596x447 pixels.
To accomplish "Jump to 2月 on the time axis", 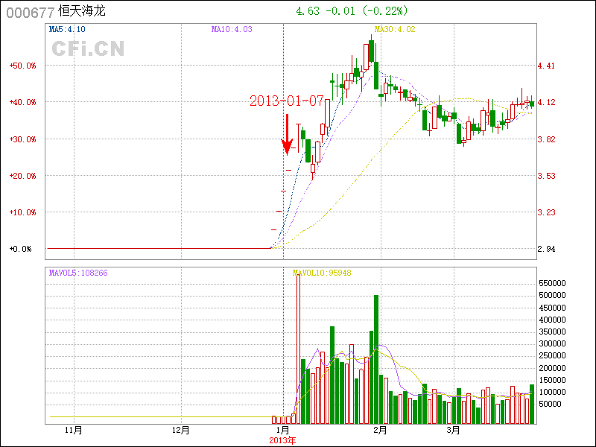I will click(380, 430).
